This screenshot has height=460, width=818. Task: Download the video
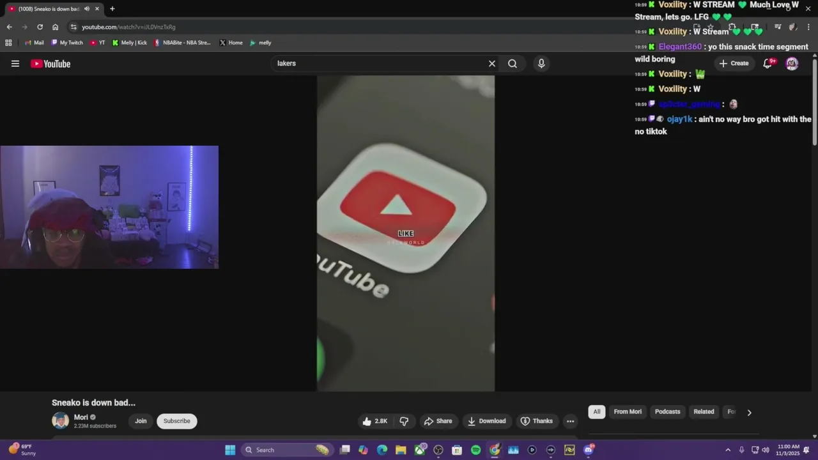[x=486, y=421]
